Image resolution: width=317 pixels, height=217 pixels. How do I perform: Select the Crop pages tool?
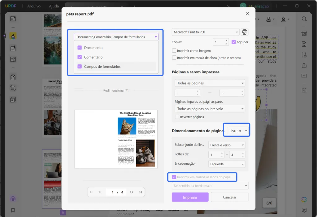pos(13,88)
